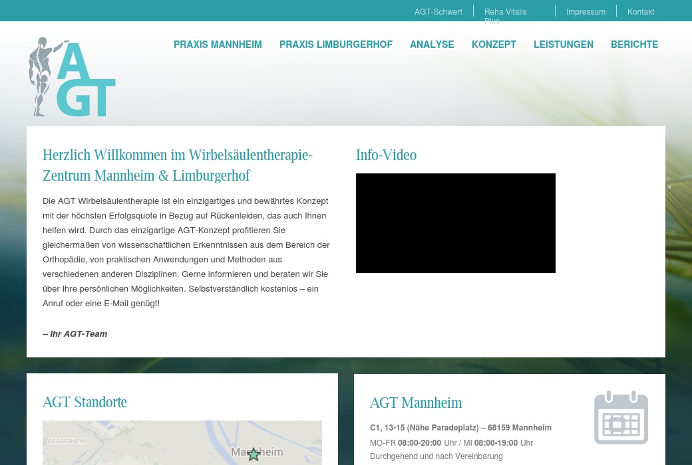Click the AGT logo with spine figure
The image size is (692, 465).
(72, 77)
